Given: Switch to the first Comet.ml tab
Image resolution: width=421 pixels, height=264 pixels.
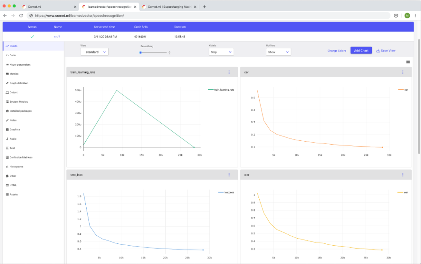Looking at the screenshot, I should click(48, 7).
